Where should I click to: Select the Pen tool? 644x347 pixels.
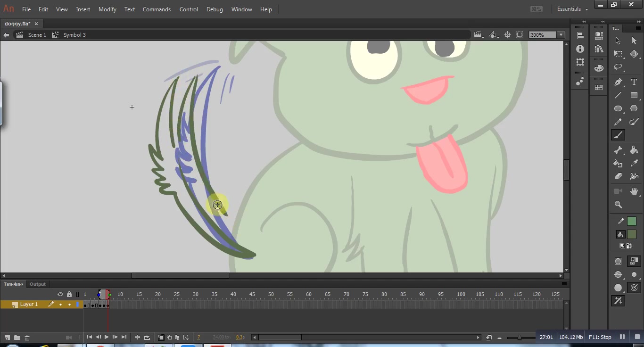pos(619,82)
